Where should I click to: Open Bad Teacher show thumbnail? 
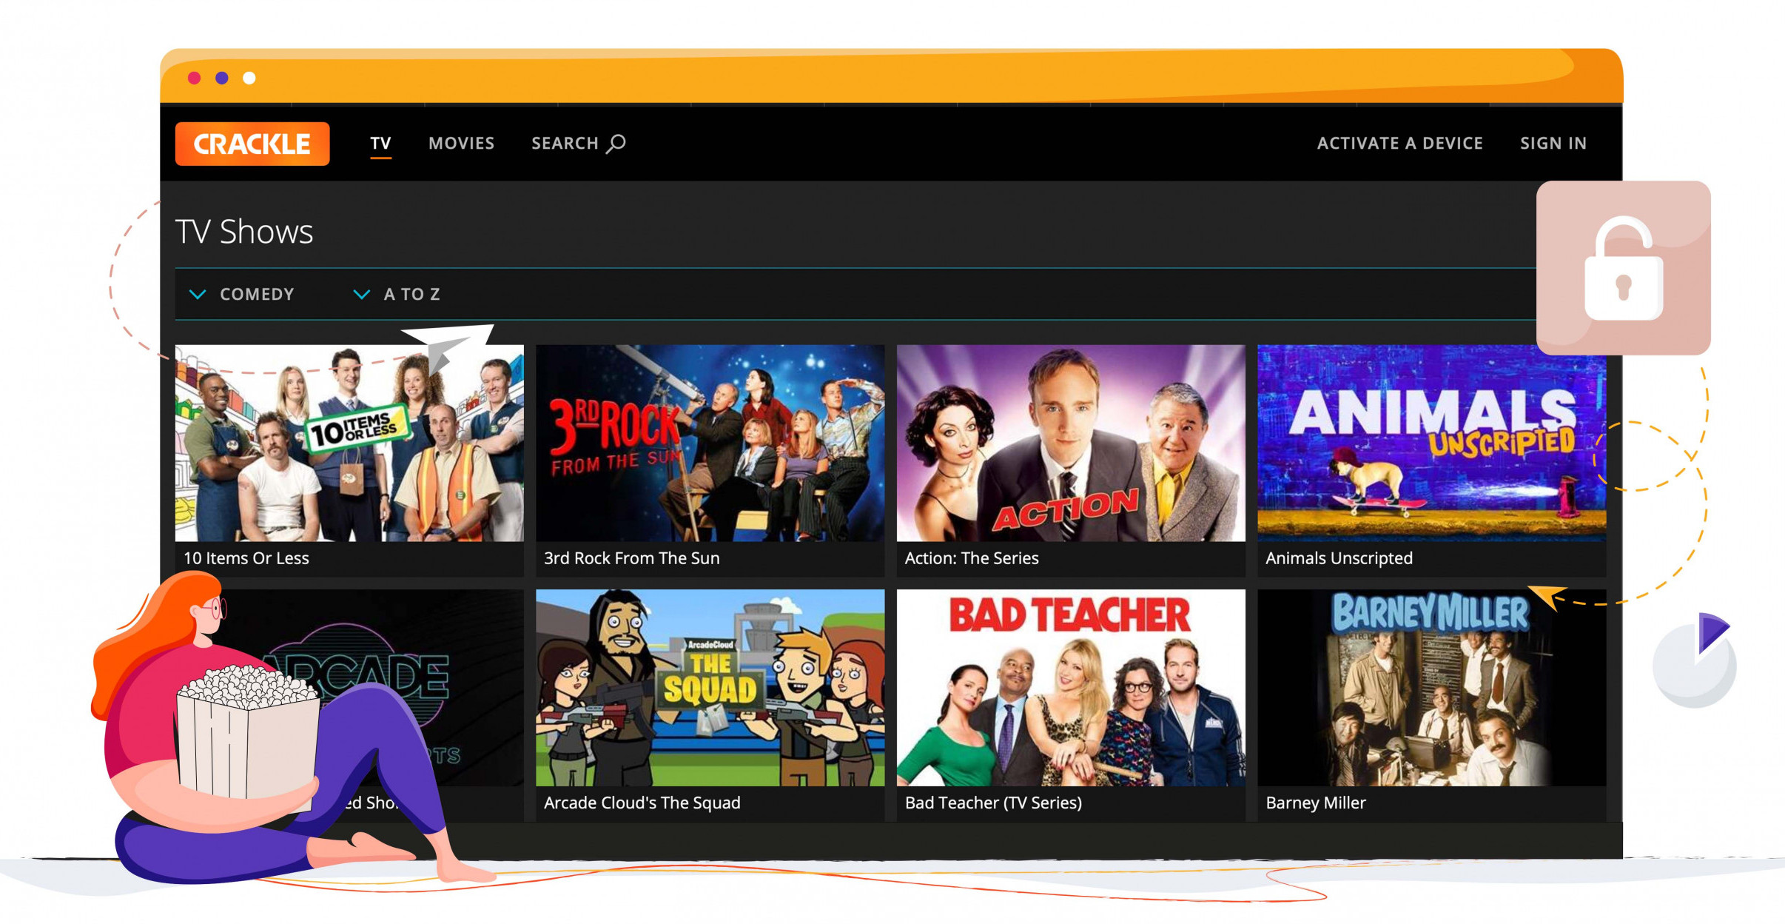[1071, 688]
